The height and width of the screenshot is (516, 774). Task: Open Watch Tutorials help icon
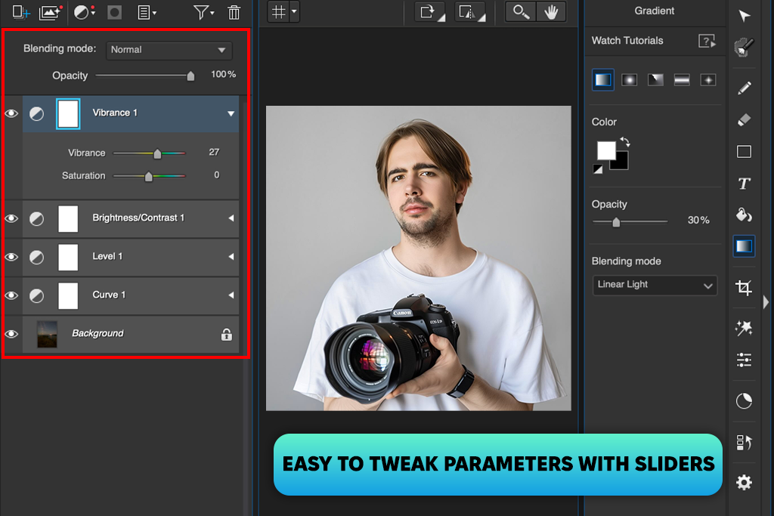pos(707,41)
